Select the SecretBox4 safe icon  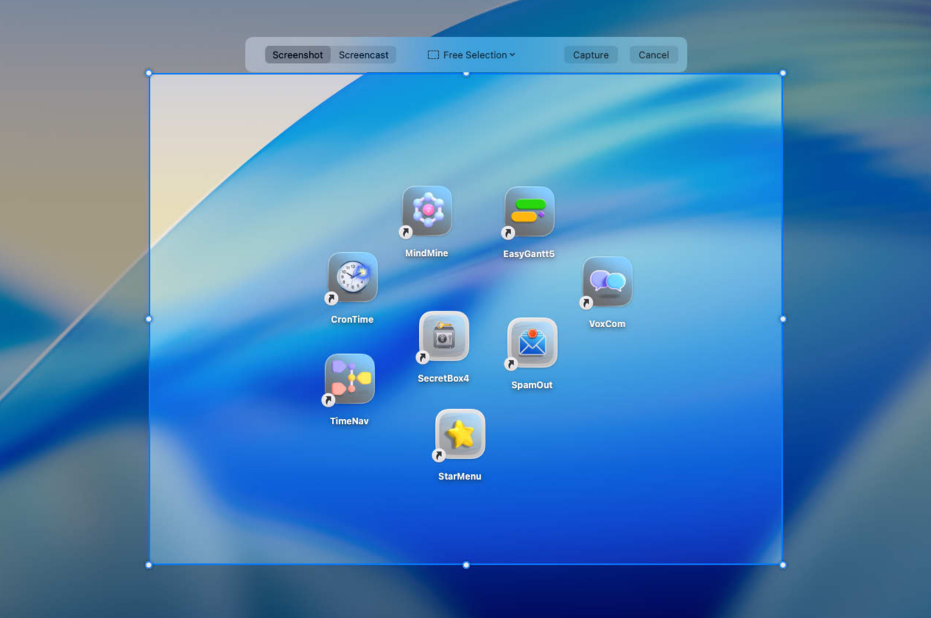coord(444,337)
